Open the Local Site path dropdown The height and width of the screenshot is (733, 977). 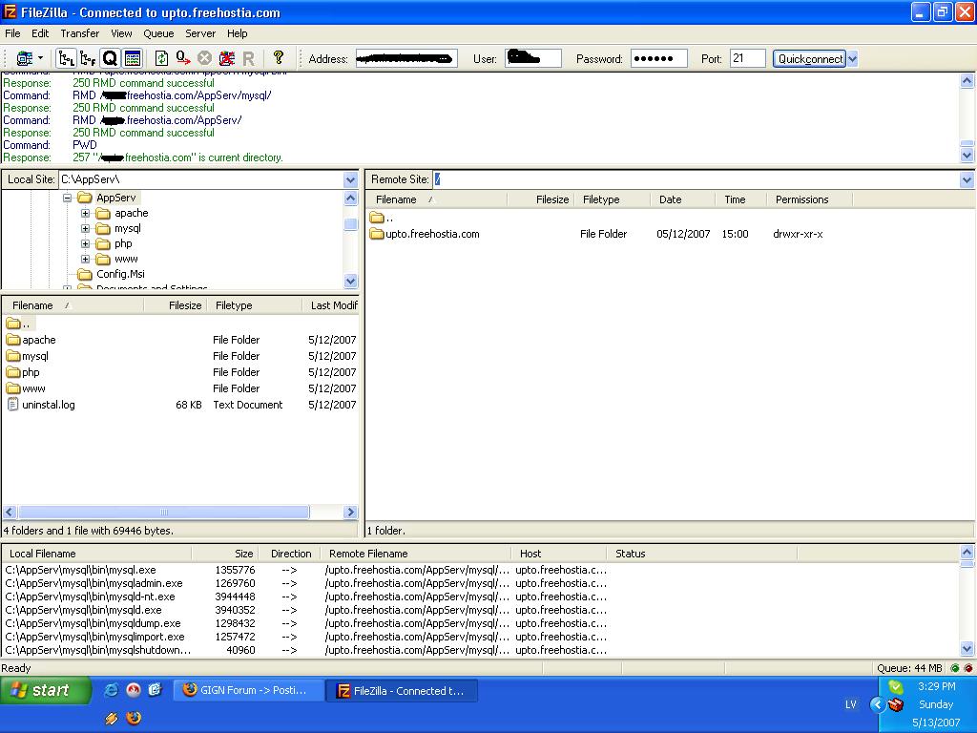tap(350, 179)
